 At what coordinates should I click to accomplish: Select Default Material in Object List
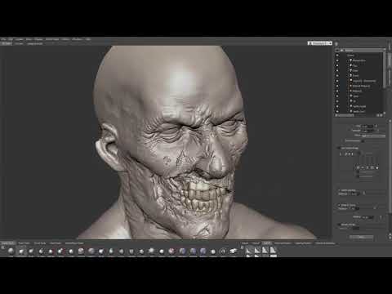click(361, 86)
